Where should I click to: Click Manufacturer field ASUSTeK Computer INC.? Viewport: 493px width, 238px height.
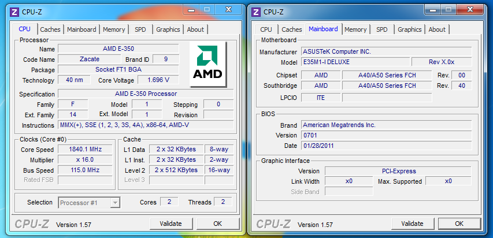(x=387, y=51)
